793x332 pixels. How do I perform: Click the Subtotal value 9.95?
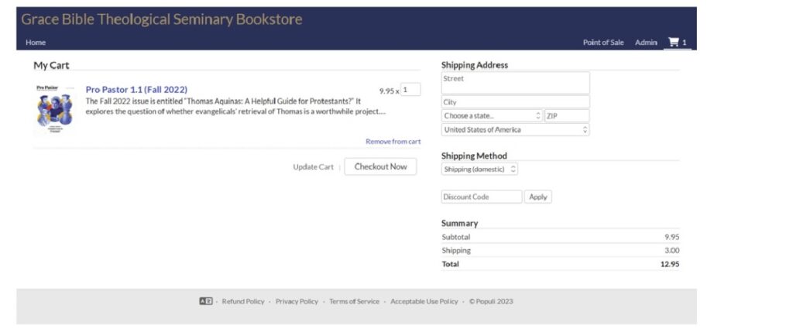(x=672, y=237)
